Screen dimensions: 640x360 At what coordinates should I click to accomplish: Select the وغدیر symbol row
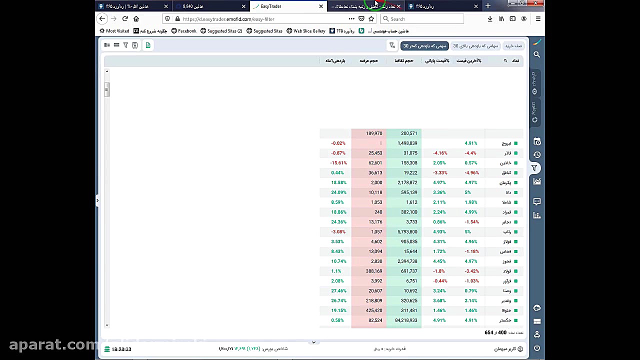(x=421, y=301)
